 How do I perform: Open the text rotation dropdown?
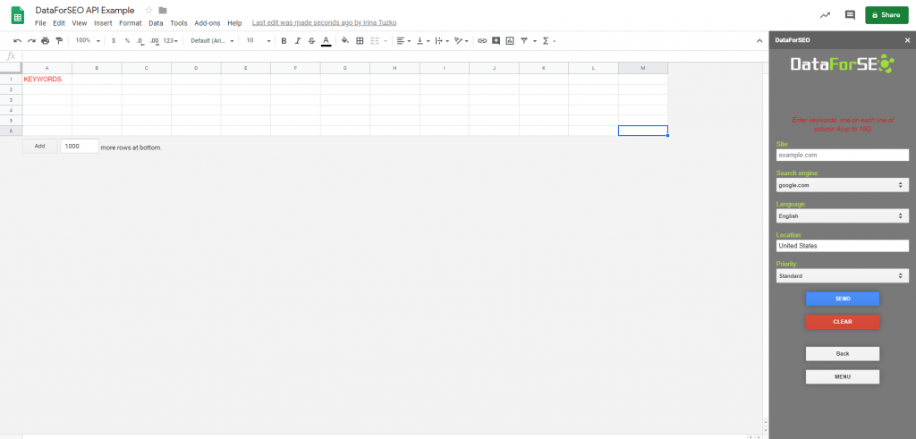tap(462, 41)
